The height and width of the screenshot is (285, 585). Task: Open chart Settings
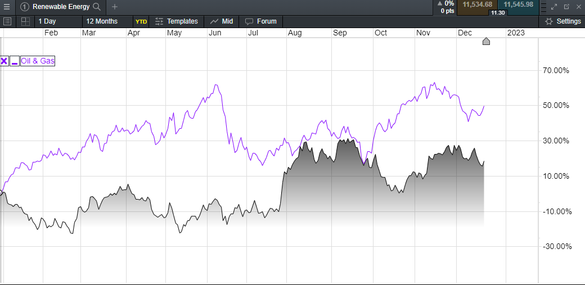tap(562, 21)
